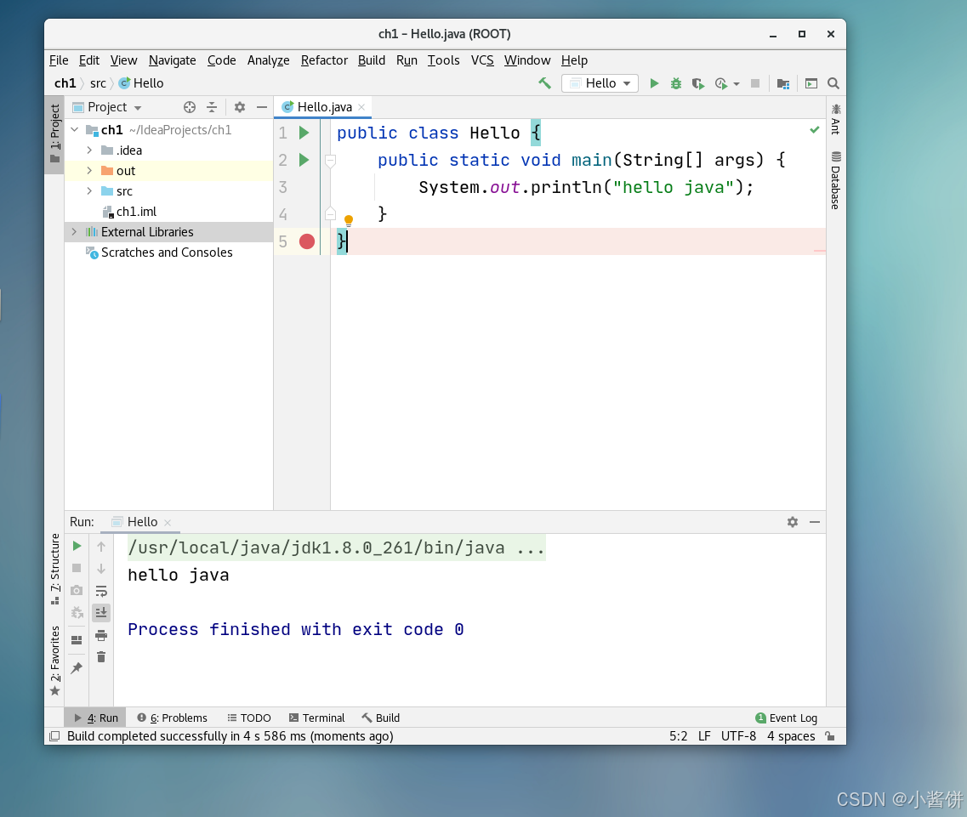Image resolution: width=967 pixels, height=817 pixels.
Task: Toggle soft-wrap in Run console
Action: 101,591
